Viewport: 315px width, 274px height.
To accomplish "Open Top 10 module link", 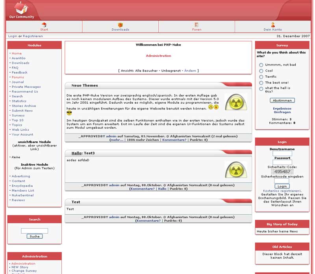I will pyautogui.click(x=17, y=120).
